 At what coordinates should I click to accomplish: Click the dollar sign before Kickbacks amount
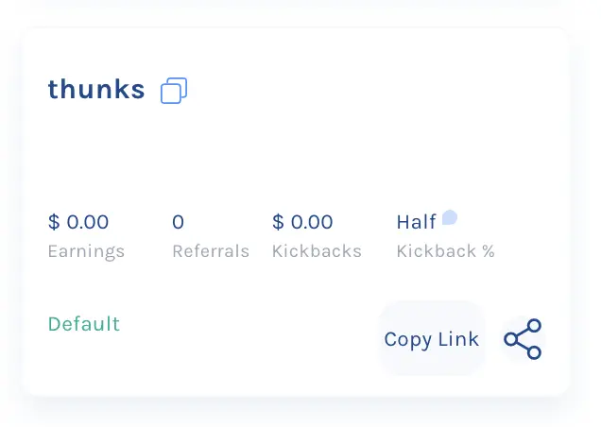tap(278, 222)
